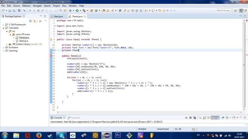
Task: Click the error marker on line 14
Action: 51,56
